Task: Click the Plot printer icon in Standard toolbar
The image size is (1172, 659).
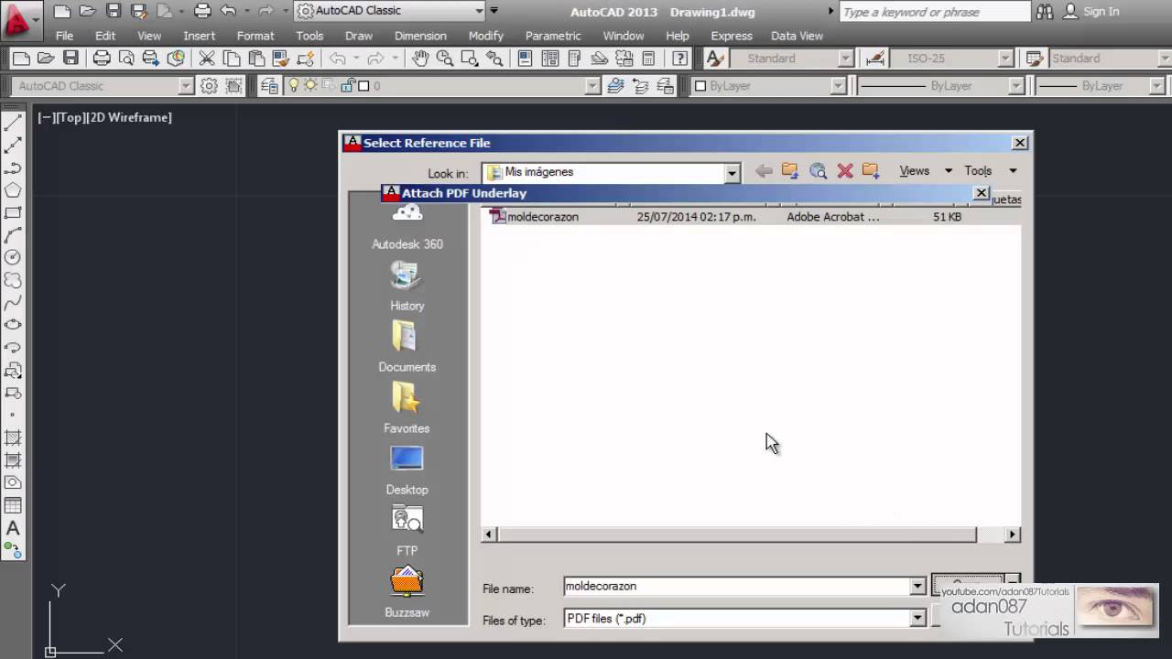Action: click(x=102, y=59)
